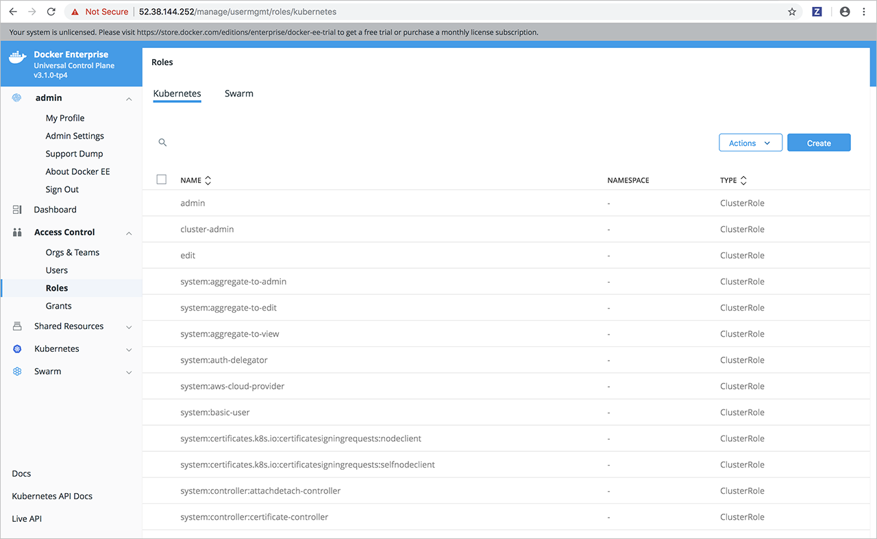Image resolution: width=877 pixels, height=539 pixels.
Task: Click the Kubernetes wheel icon
Action: [x=17, y=349]
